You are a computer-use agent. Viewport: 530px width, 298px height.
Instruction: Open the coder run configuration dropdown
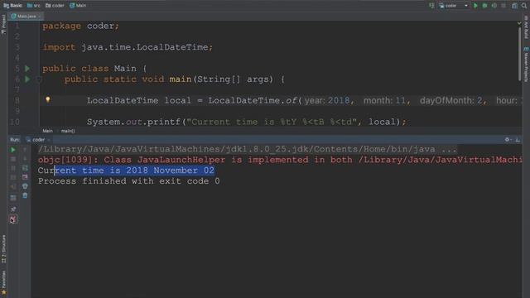[454, 6]
